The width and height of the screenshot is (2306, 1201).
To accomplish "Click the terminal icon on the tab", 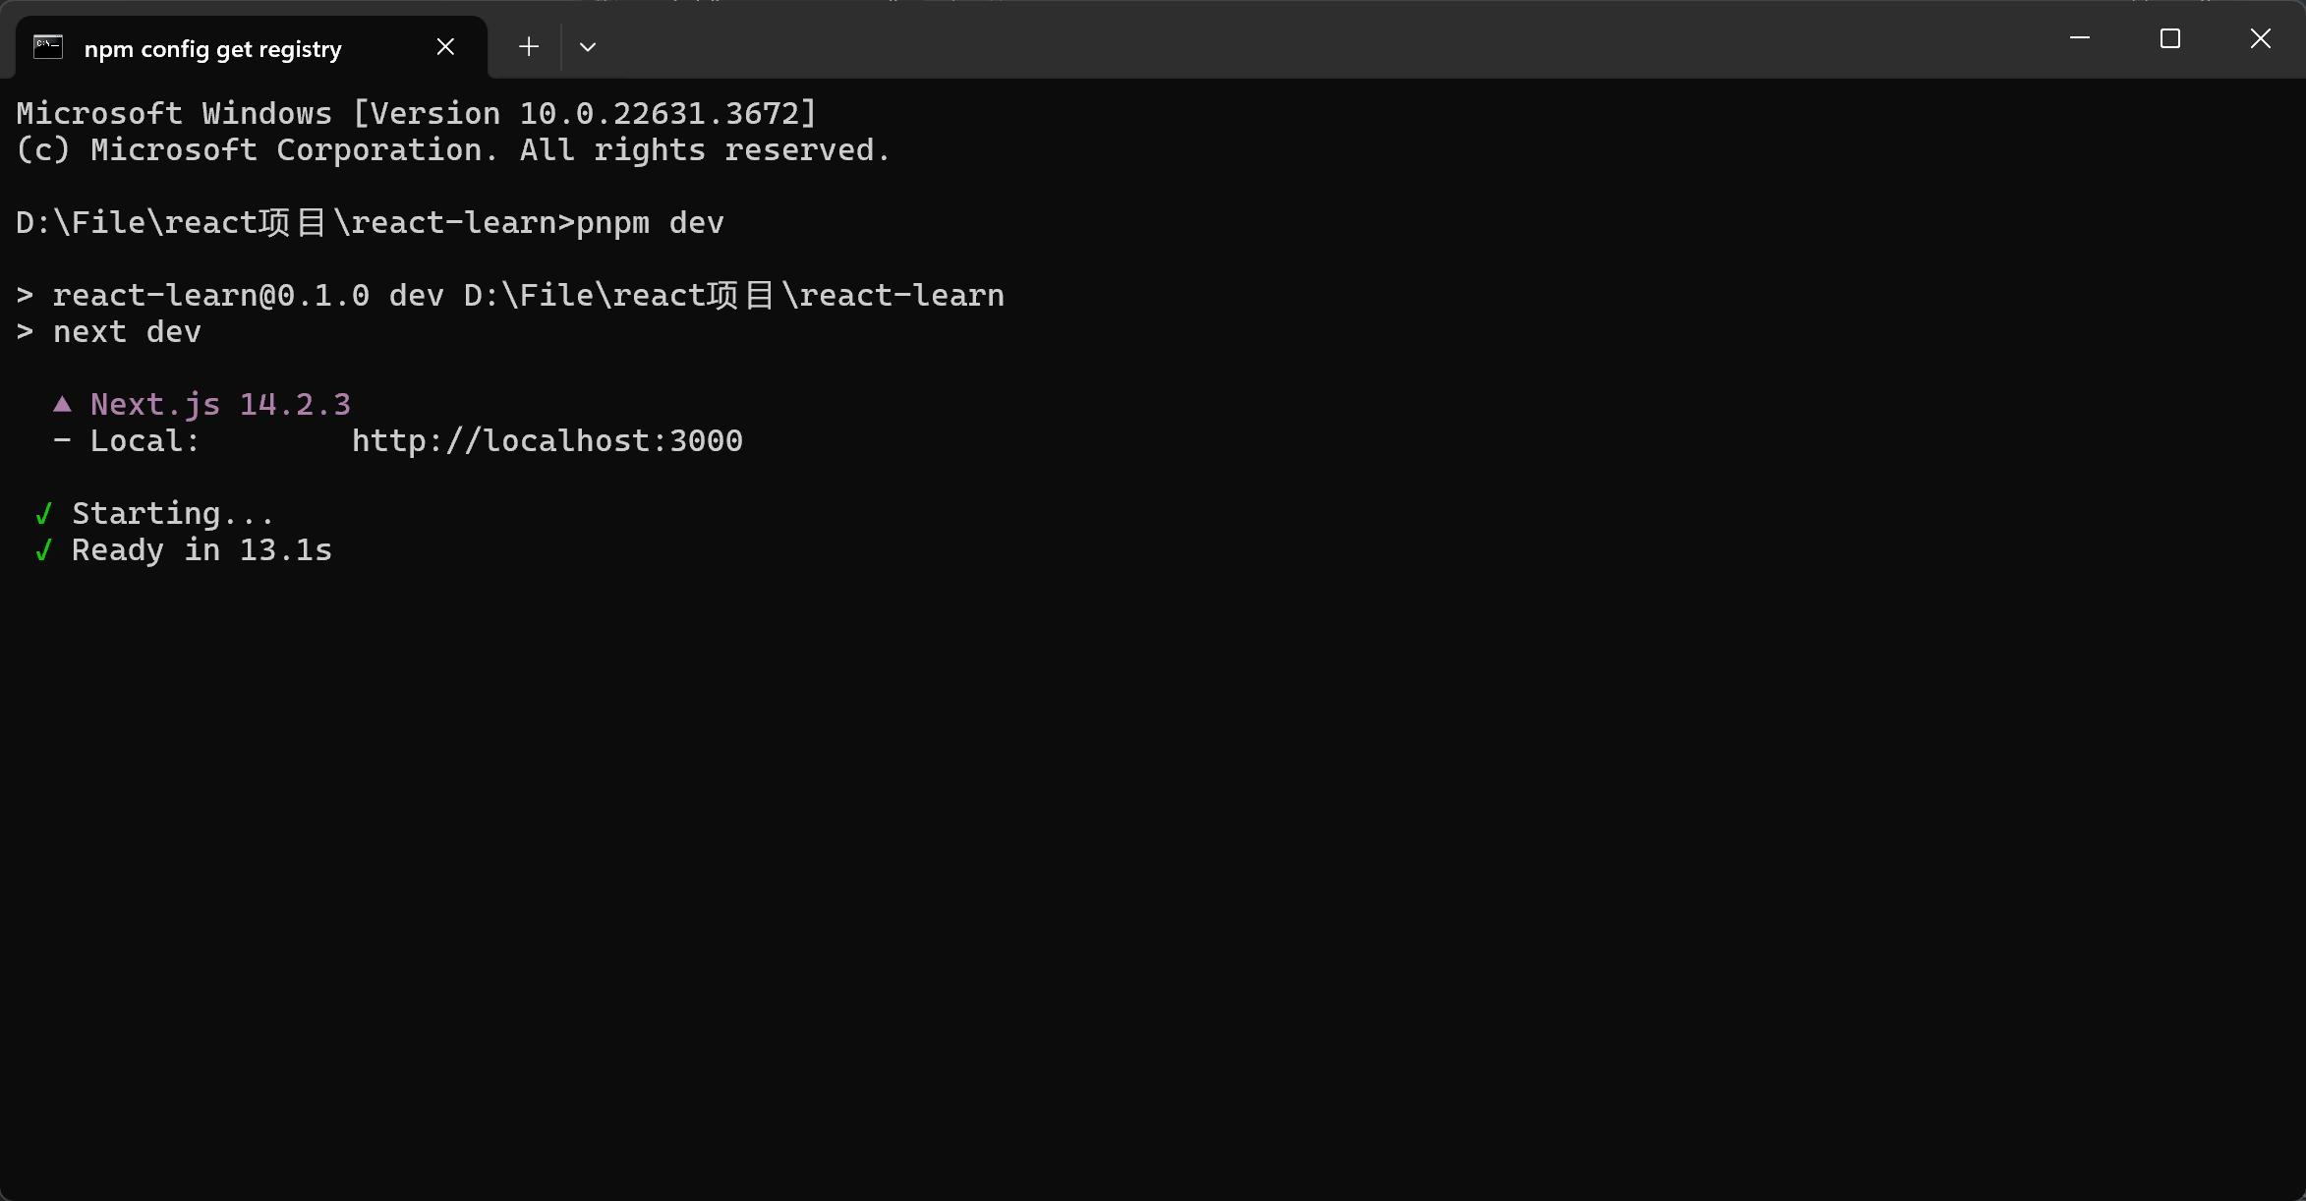I will pos(48,47).
